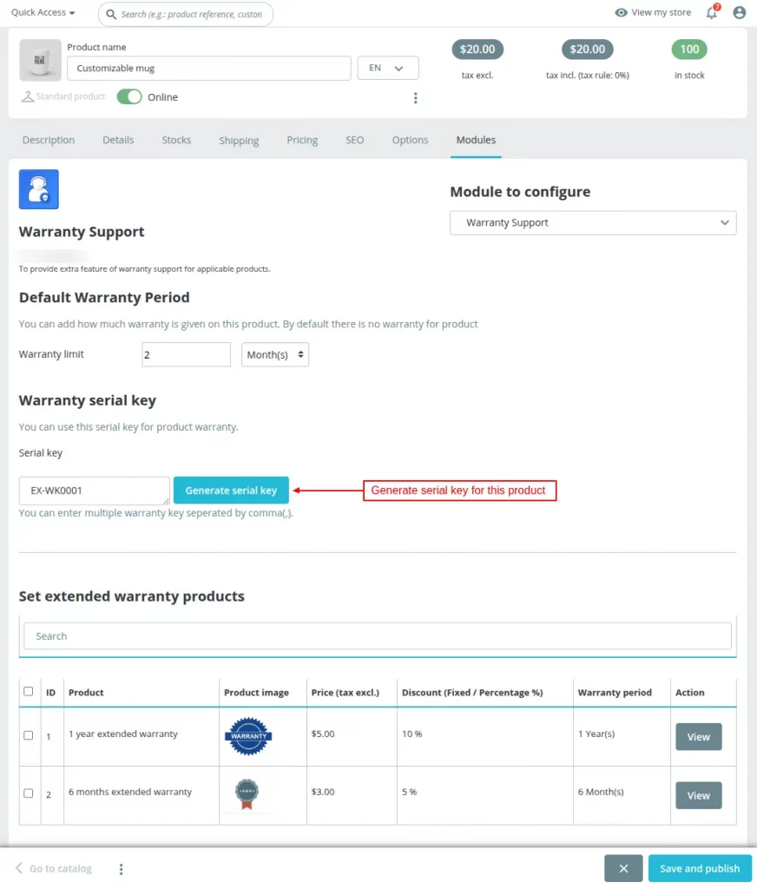Click the Warranty Support module icon

click(x=39, y=189)
